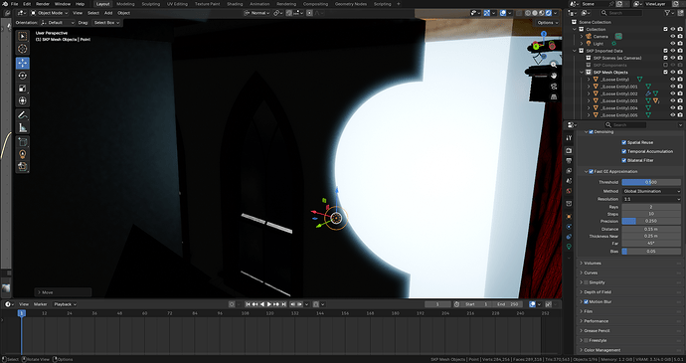Select the Add Cube tool

coord(23,142)
